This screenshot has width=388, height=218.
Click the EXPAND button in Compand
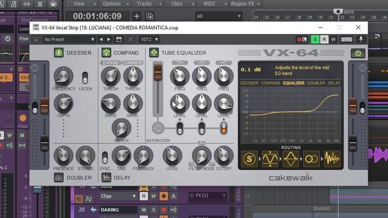point(110,62)
